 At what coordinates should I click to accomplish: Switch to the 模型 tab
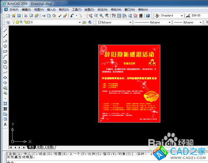[x=32, y=147]
